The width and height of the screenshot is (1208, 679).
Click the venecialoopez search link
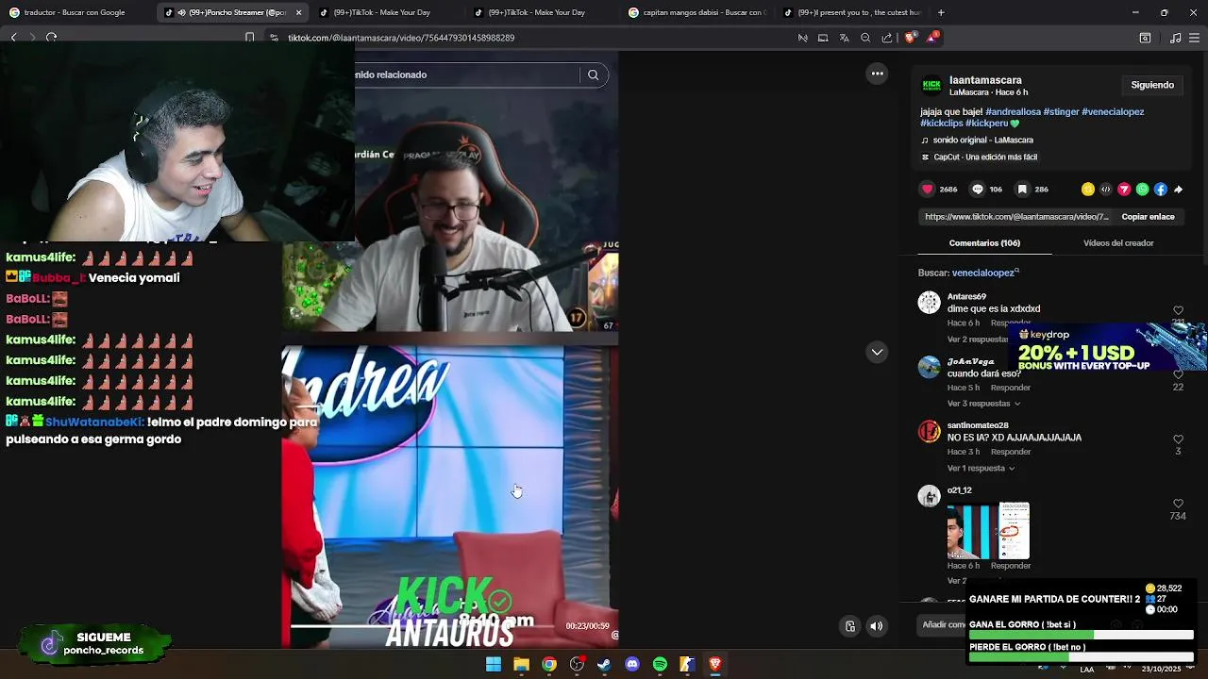[983, 273]
